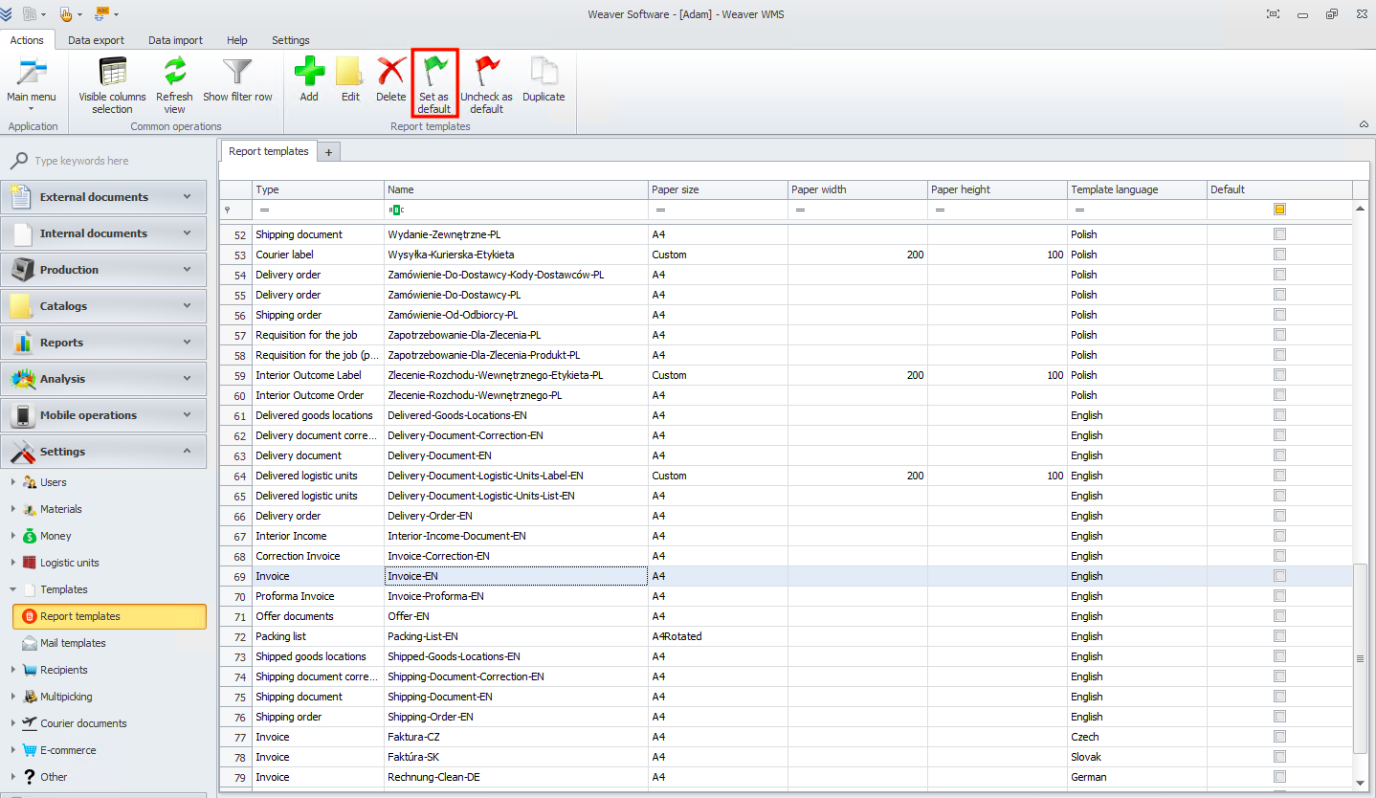Image resolution: width=1376 pixels, height=798 pixels.
Task: Click the Logistic units icon
Action: (x=30, y=563)
